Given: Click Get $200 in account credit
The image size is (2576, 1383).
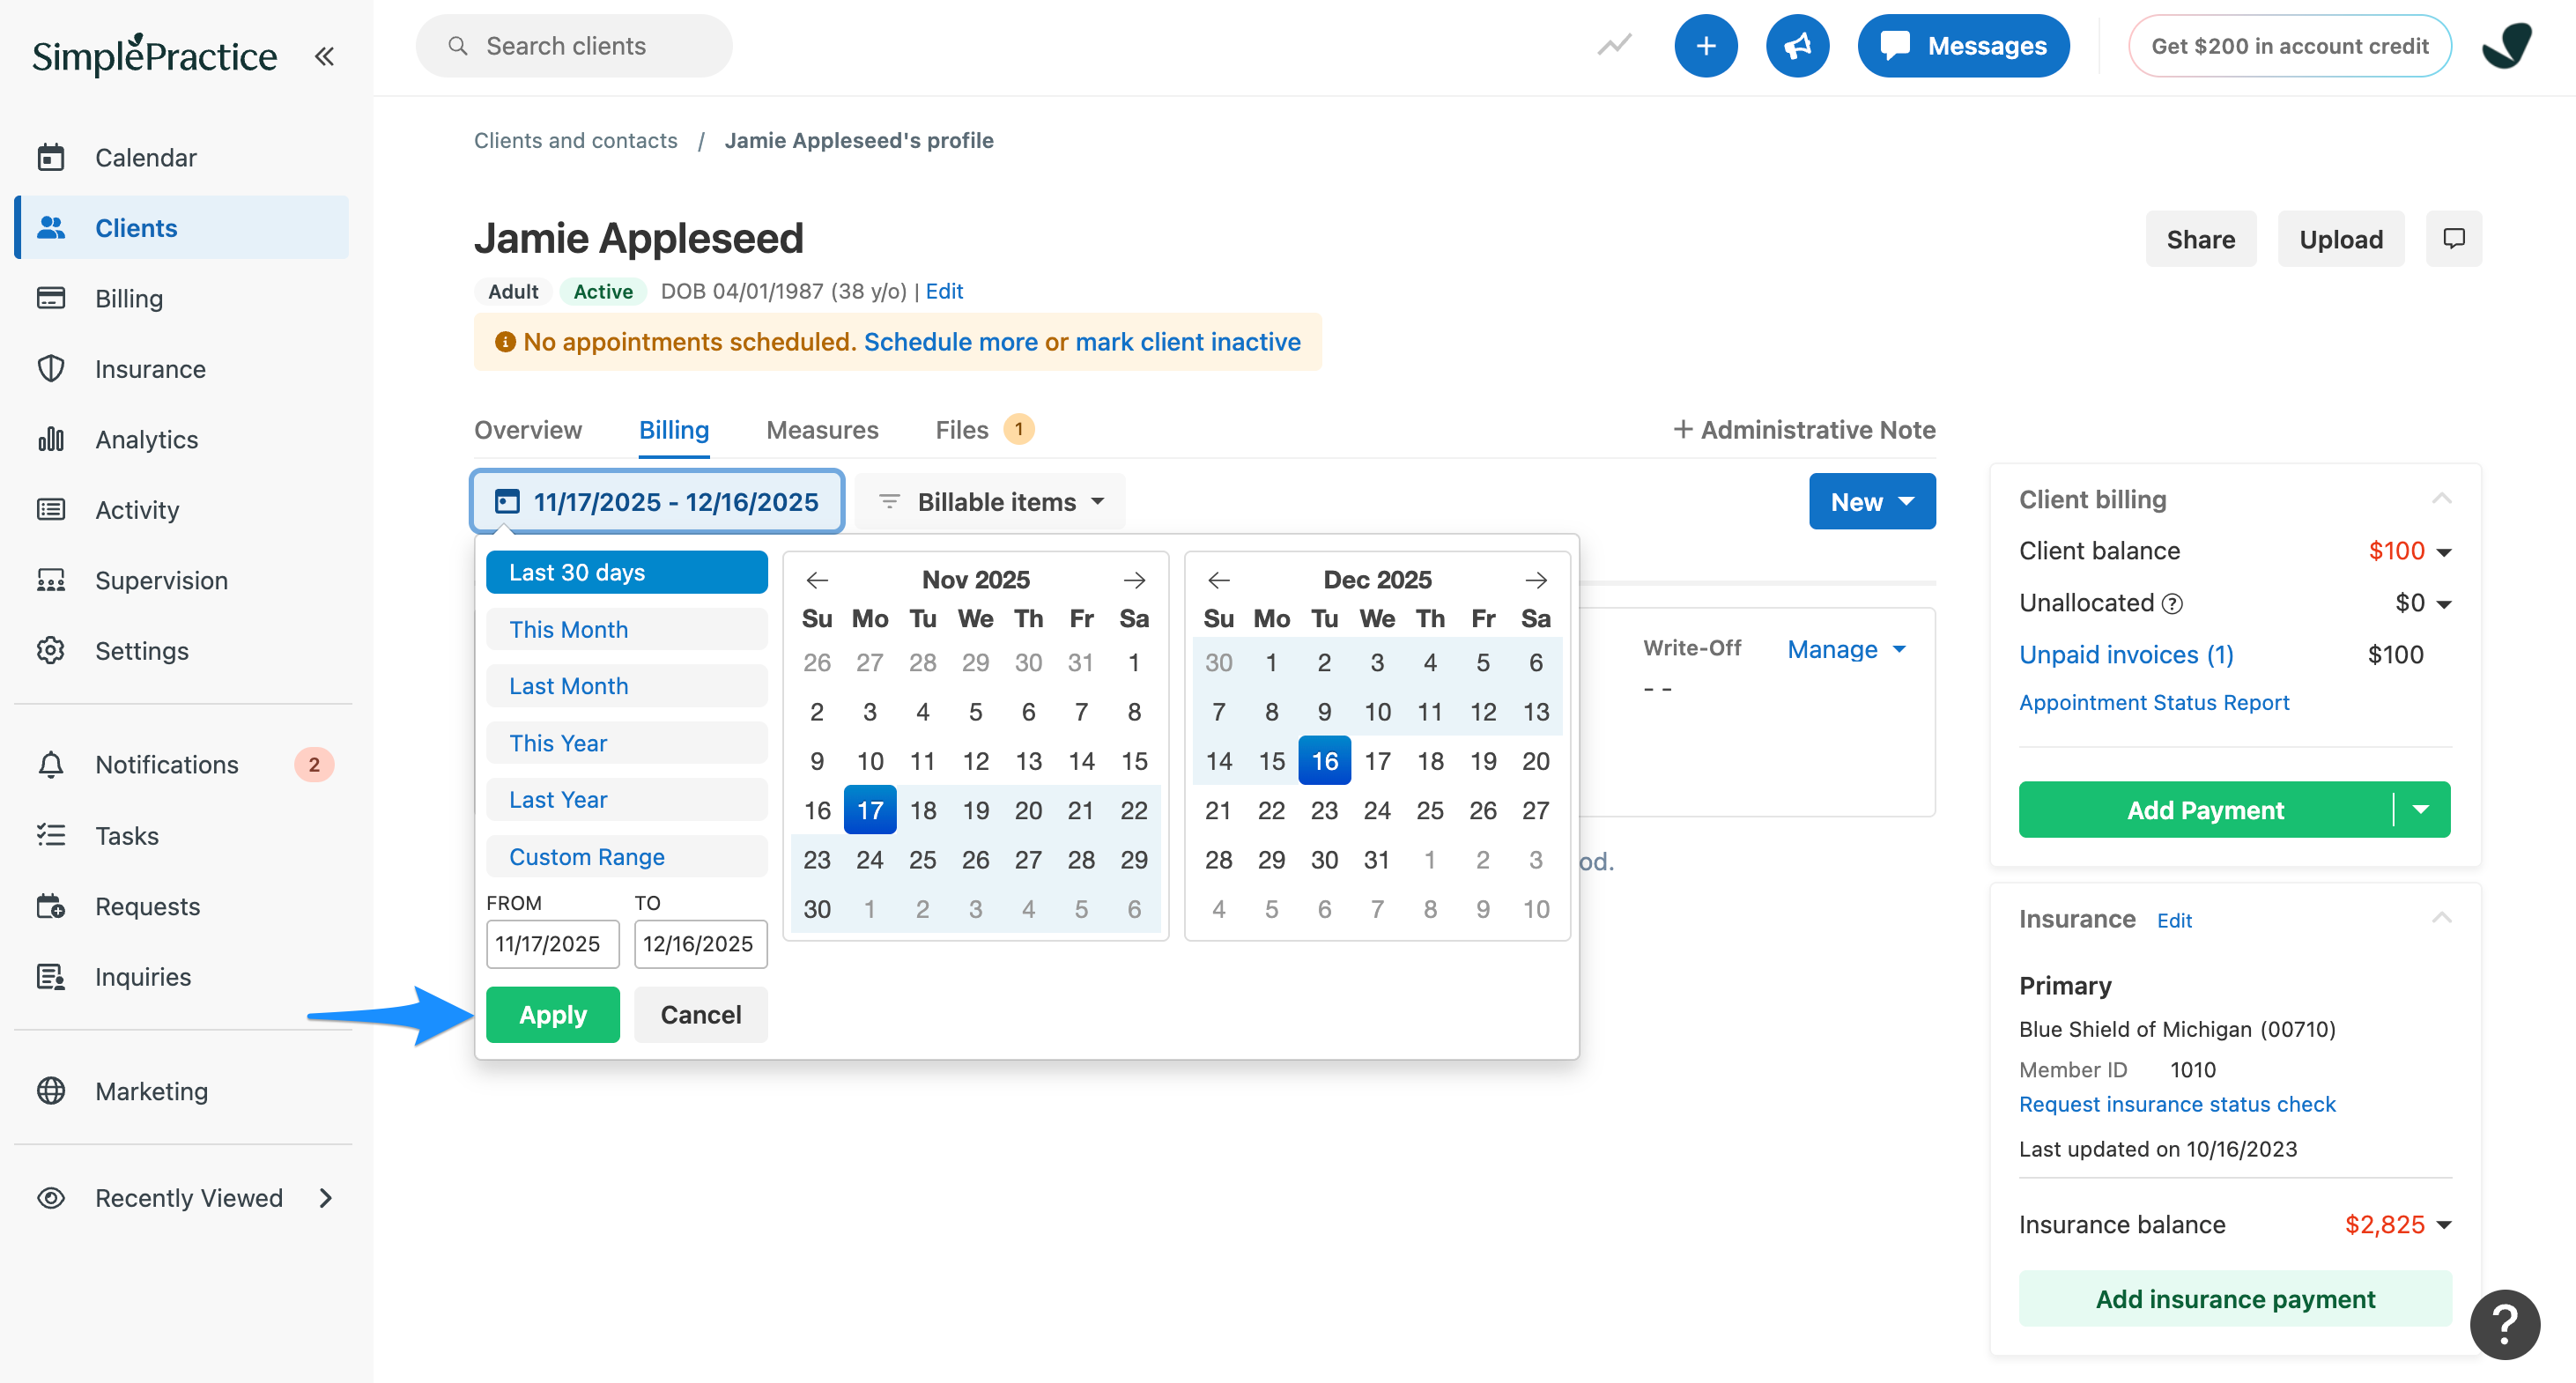Looking at the screenshot, I should [x=2289, y=46].
